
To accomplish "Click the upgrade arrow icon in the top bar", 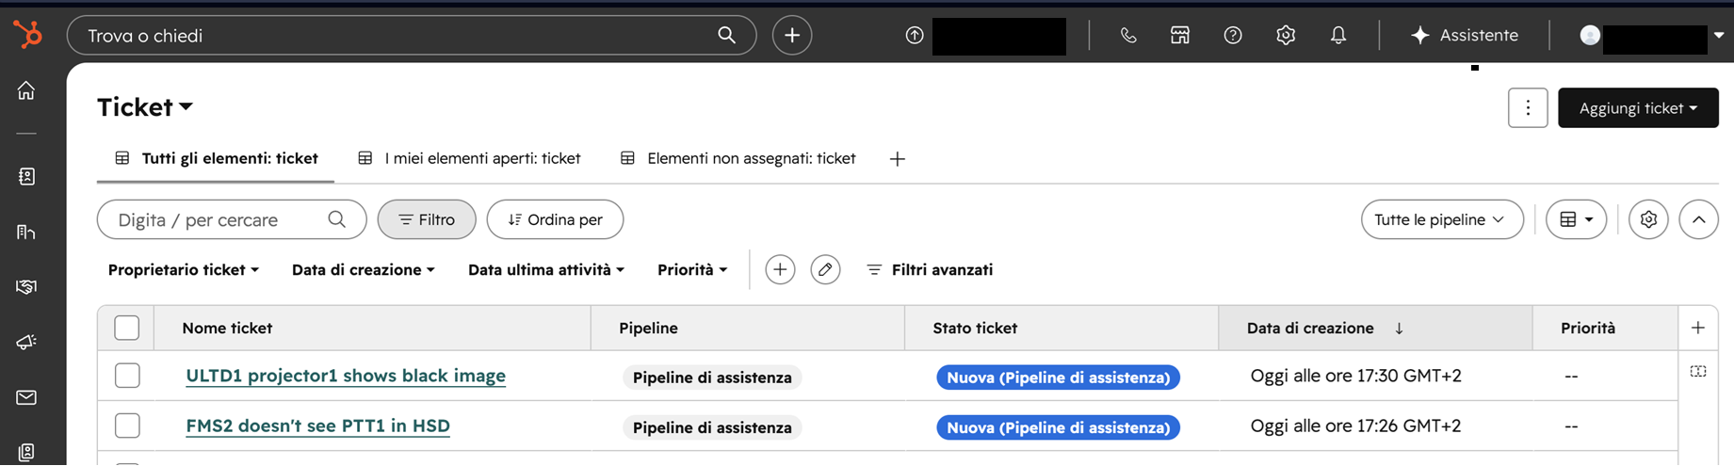I will [x=914, y=35].
